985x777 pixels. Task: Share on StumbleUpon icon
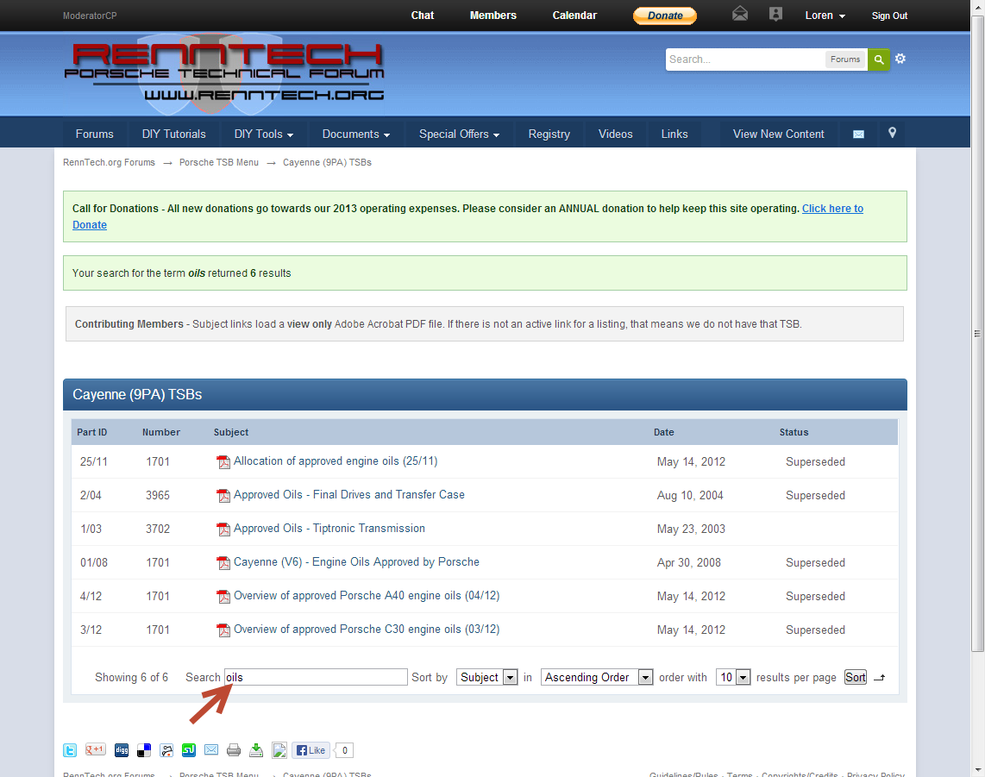coord(188,750)
